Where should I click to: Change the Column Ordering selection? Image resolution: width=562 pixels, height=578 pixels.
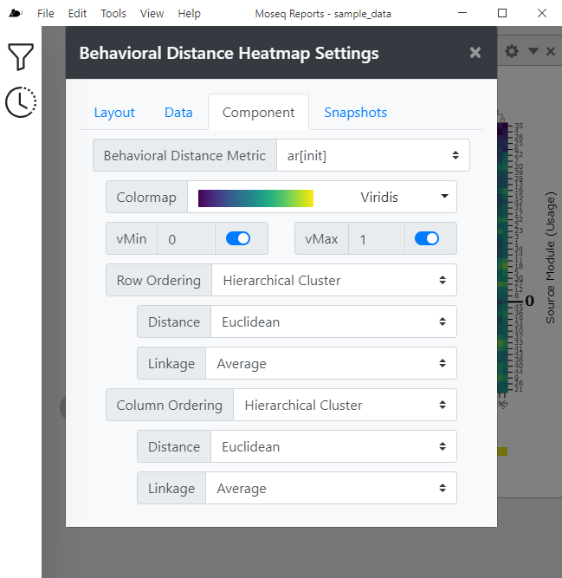tap(346, 405)
